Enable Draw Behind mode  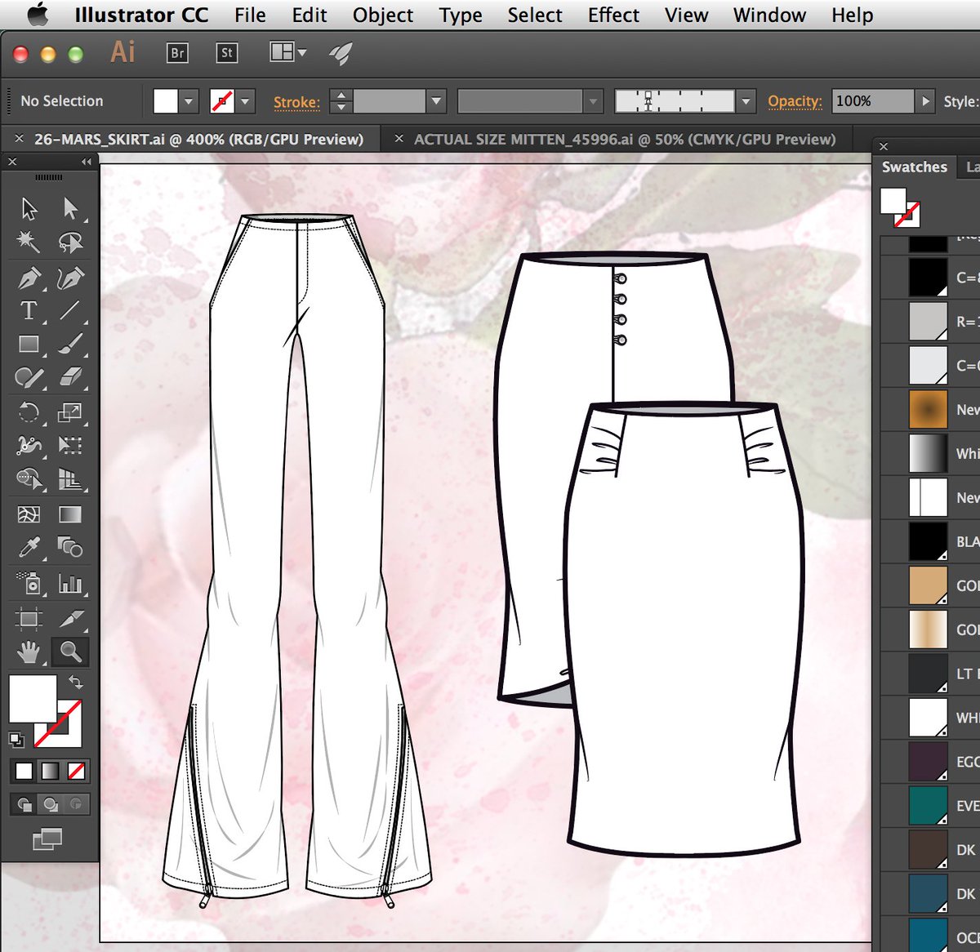[x=50, y=804]
